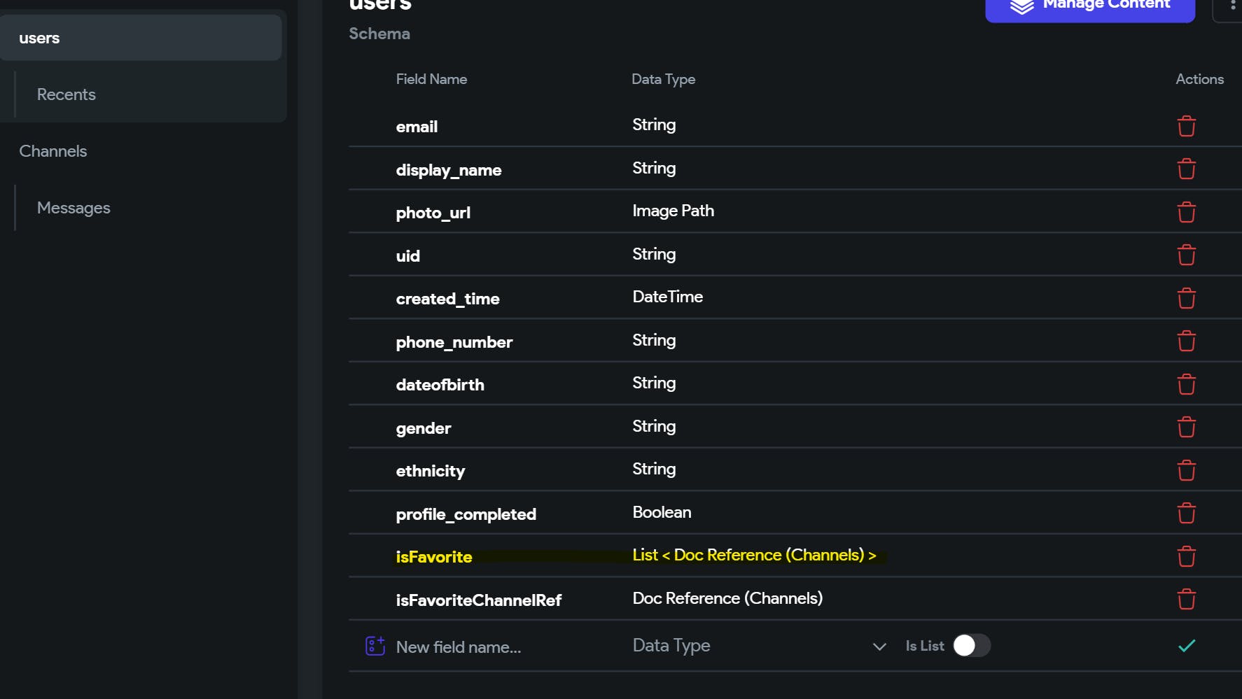Viewport: 1242px width, 699px height.
Task: Click the New field name input
Action: click(490, 647)
